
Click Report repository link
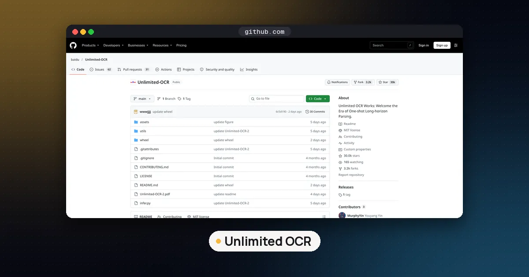pos(351,175)
